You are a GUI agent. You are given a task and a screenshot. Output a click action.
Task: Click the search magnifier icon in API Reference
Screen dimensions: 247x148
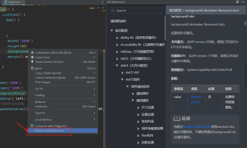coord(113,11)
